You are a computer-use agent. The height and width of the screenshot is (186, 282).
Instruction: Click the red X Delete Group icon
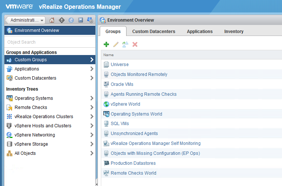(x=135, y=44)
